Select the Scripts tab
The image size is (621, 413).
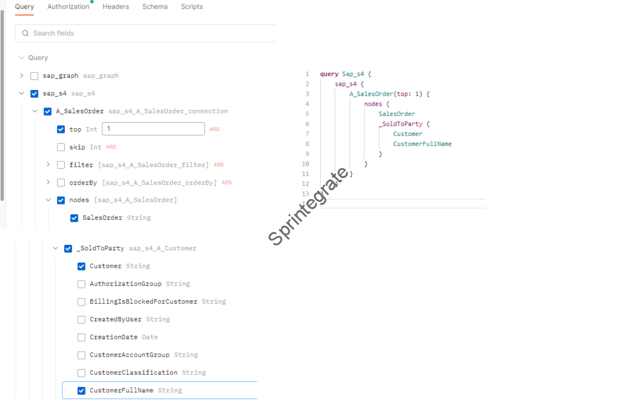(192, 7)
